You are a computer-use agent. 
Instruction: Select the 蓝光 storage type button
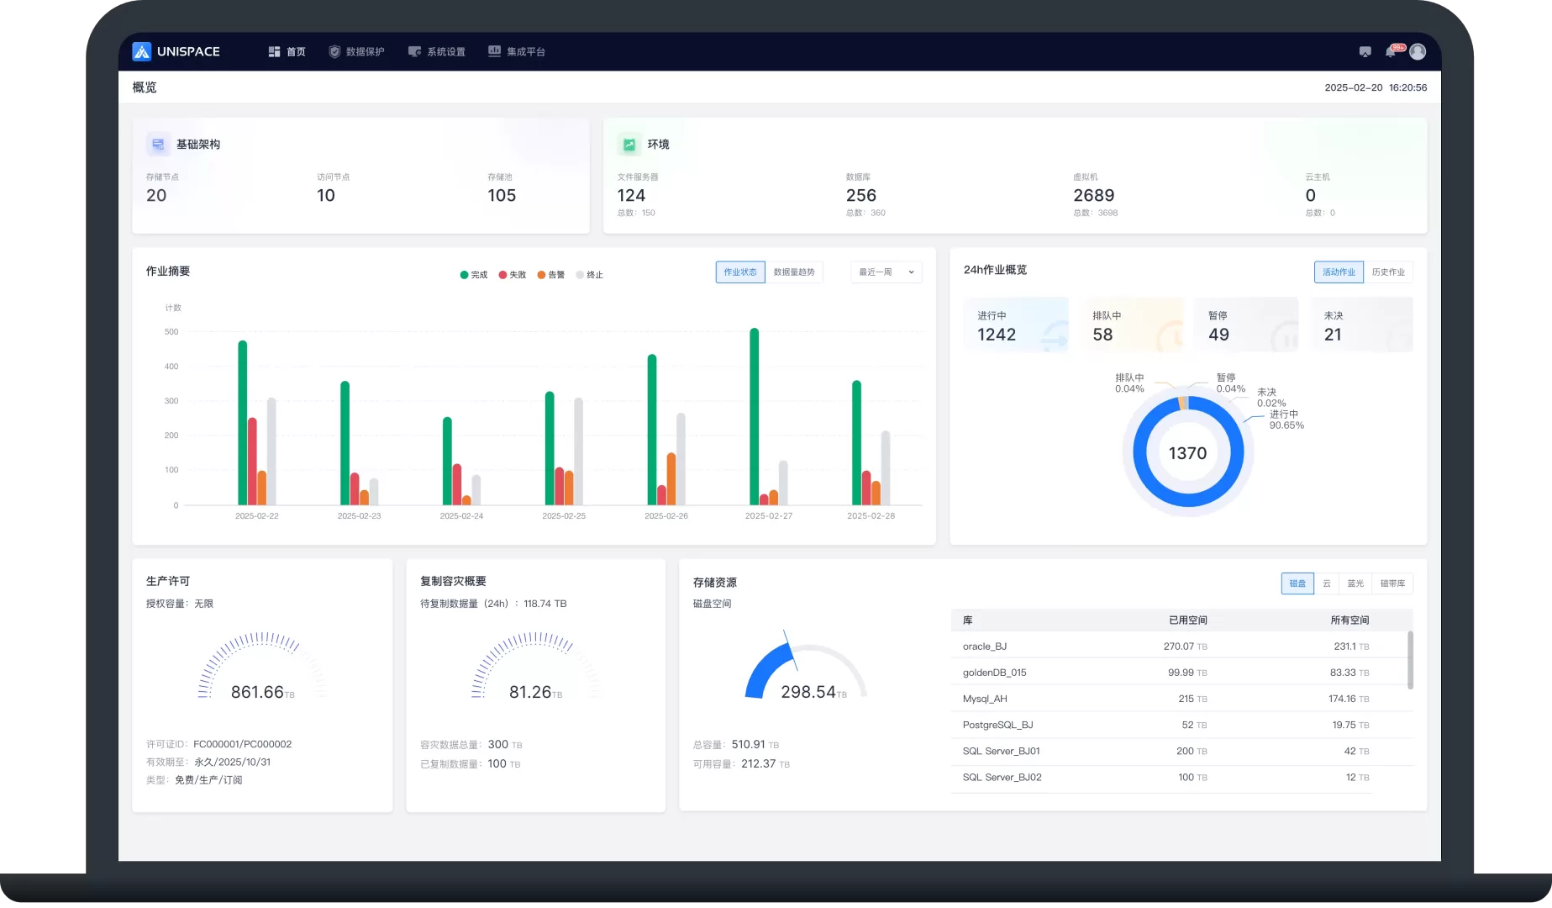coord(1355,583)
